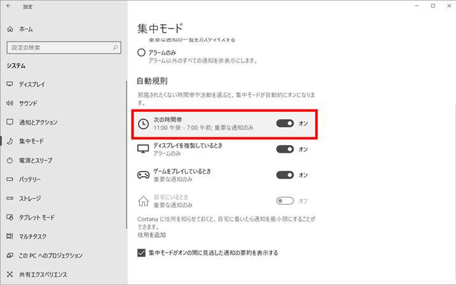Click the game controller icon
Screen dimensions: 456x285
coord(143,175)
